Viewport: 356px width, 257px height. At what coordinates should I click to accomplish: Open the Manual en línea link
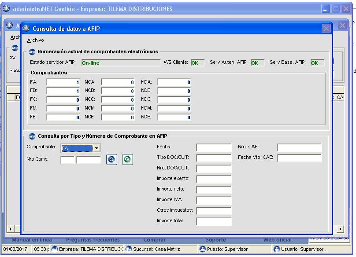[32, 240]
